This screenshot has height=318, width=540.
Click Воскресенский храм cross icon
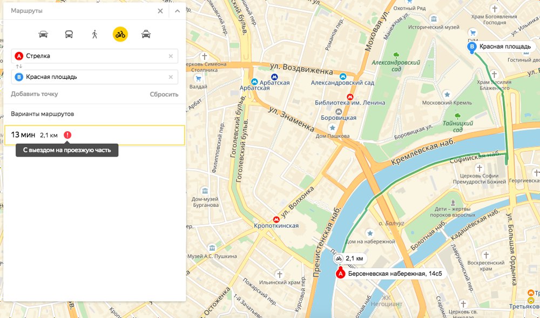coord(486,255)
